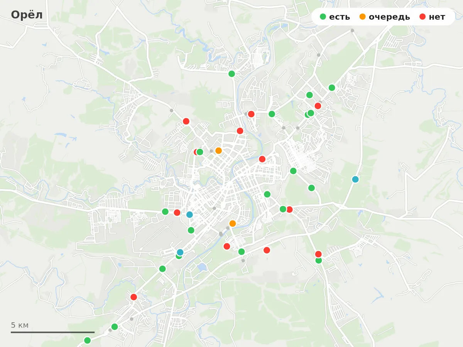This screenshot has width=463, height=347.
Task: Select the northeasternmost green marker
Action: click(332, 88)
